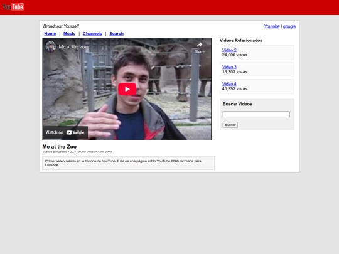This screenshot has height=254, width=339.
Task: Click the 'Primer video subido' description text
Action: (123, 163)
